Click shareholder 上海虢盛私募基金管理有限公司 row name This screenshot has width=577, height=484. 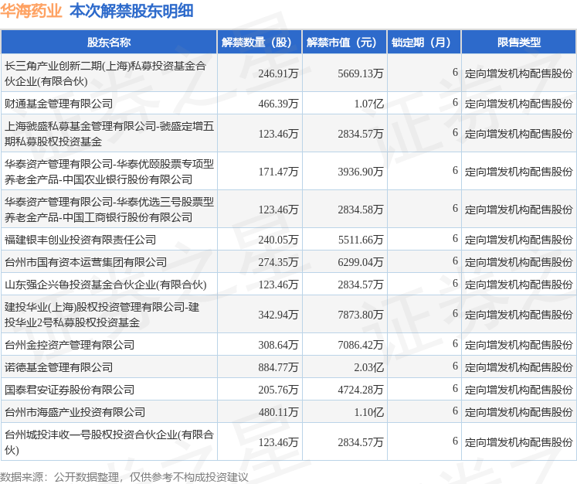pos(109,134)
